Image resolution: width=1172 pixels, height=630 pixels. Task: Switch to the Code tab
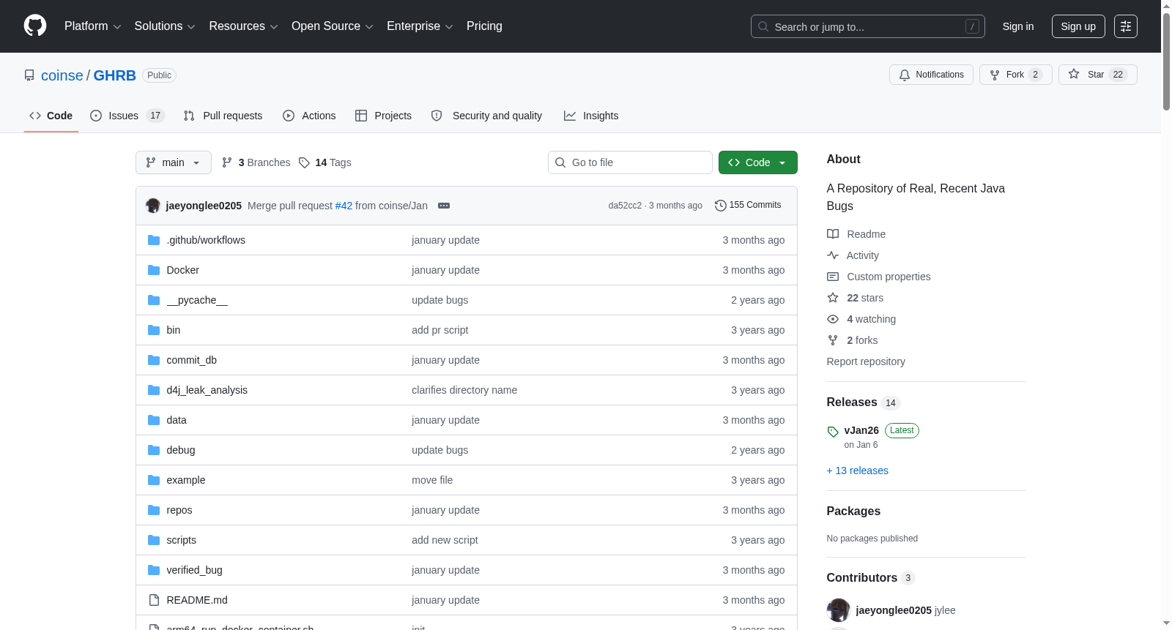pos(51,116)
